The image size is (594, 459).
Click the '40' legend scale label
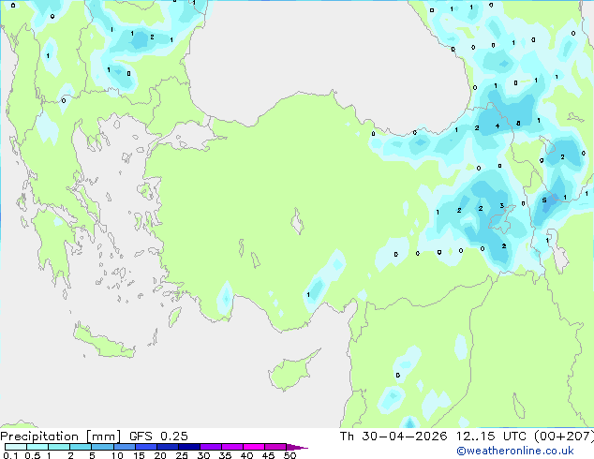coord(246,455)
